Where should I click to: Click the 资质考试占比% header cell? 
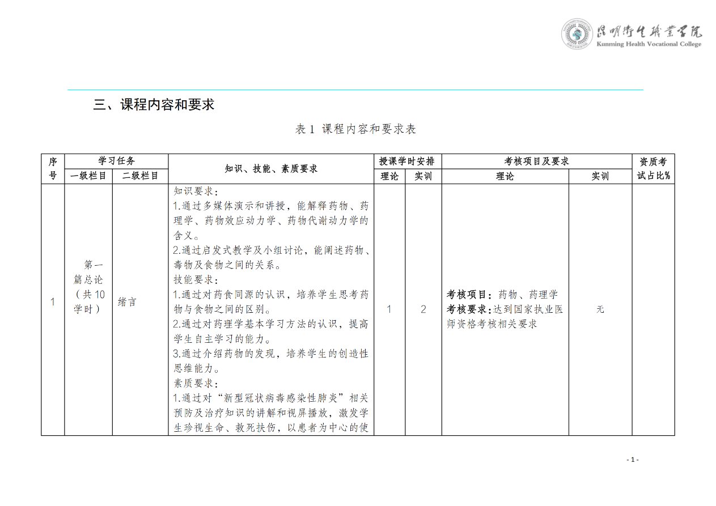coord(653,169)
